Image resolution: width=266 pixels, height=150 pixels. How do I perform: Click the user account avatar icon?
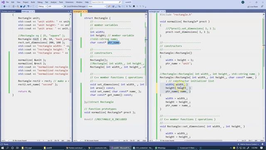coord(243,2)
